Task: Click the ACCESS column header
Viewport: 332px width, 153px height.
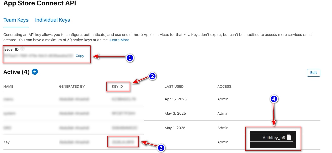Action: click(x=224, y=86)
